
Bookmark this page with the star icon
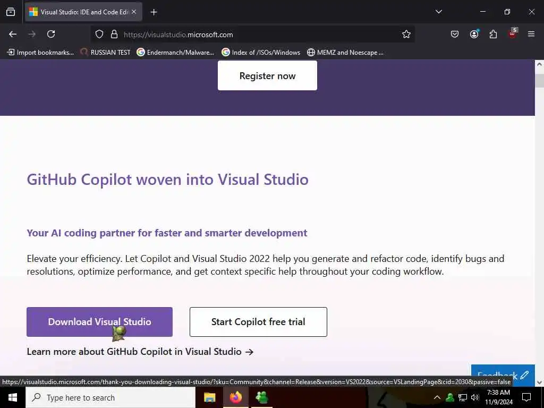point(406,34)
